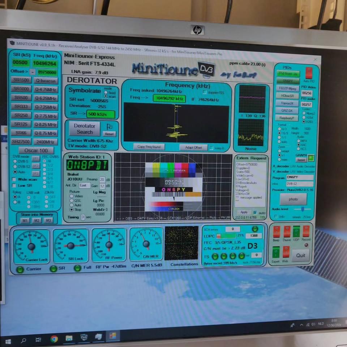Select DVB-S mode radio button

pos(15,161)
